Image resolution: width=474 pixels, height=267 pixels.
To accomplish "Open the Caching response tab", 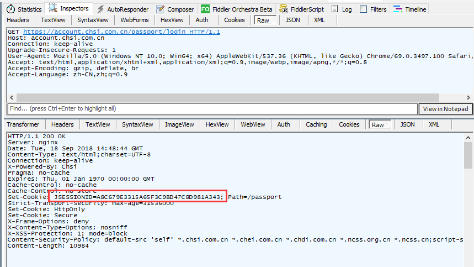I will coord(316,124).
